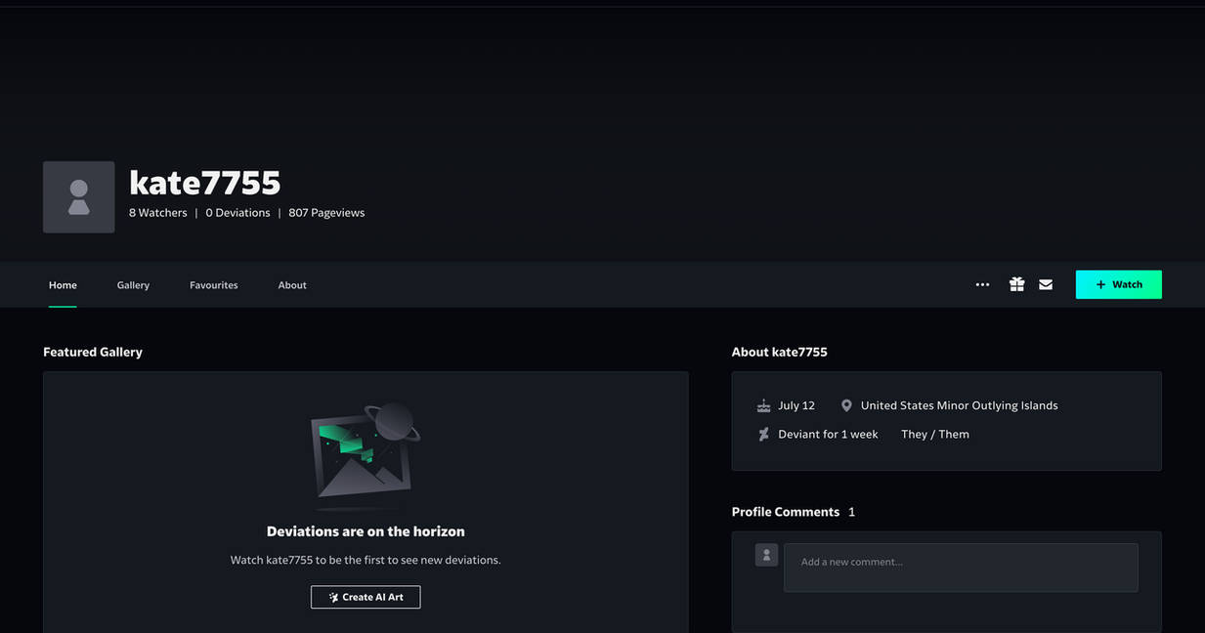The height and width of the screenshot is (633, 1205).
Task: Click the 8 Watchers count
Action: (x=158, y=213)
